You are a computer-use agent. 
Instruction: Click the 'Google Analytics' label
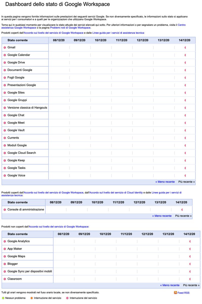pos(18,241)
